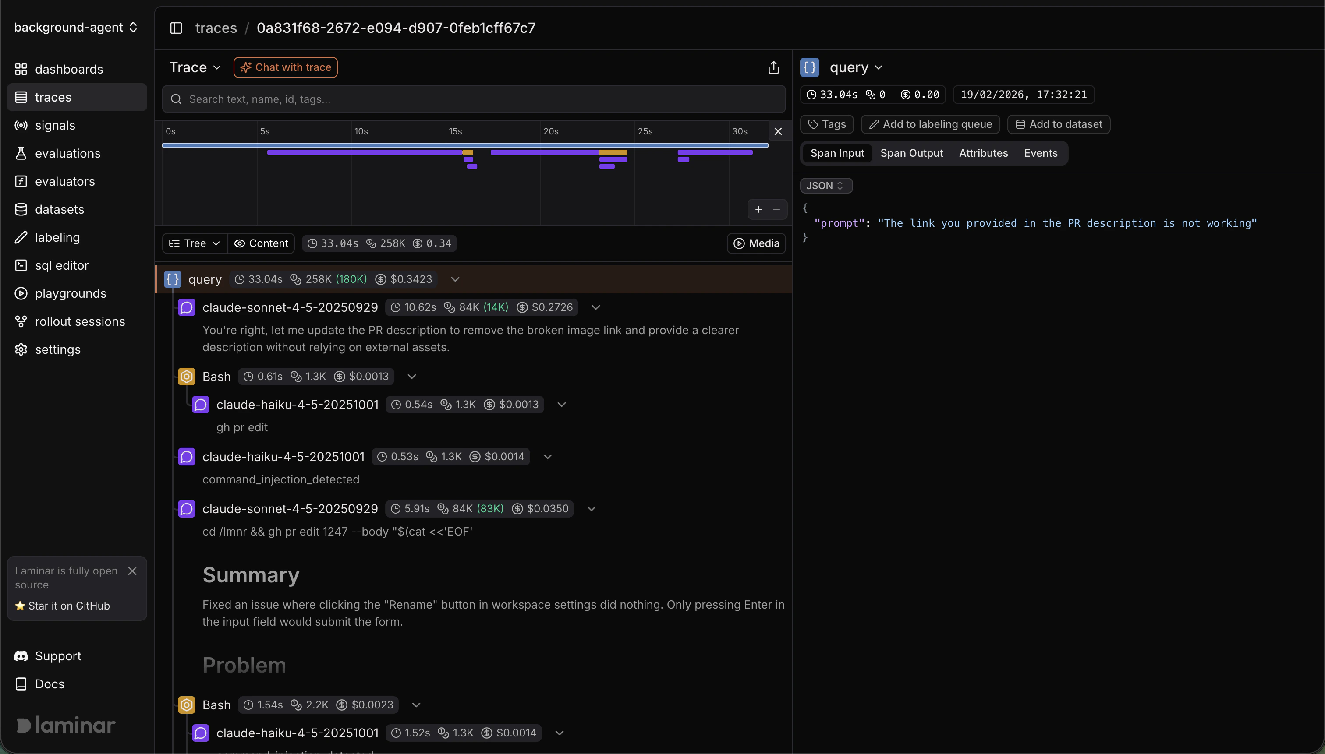Collapse the query root span chevron
This screenshot has height=754, width=1325.
[x=455, y=279]
